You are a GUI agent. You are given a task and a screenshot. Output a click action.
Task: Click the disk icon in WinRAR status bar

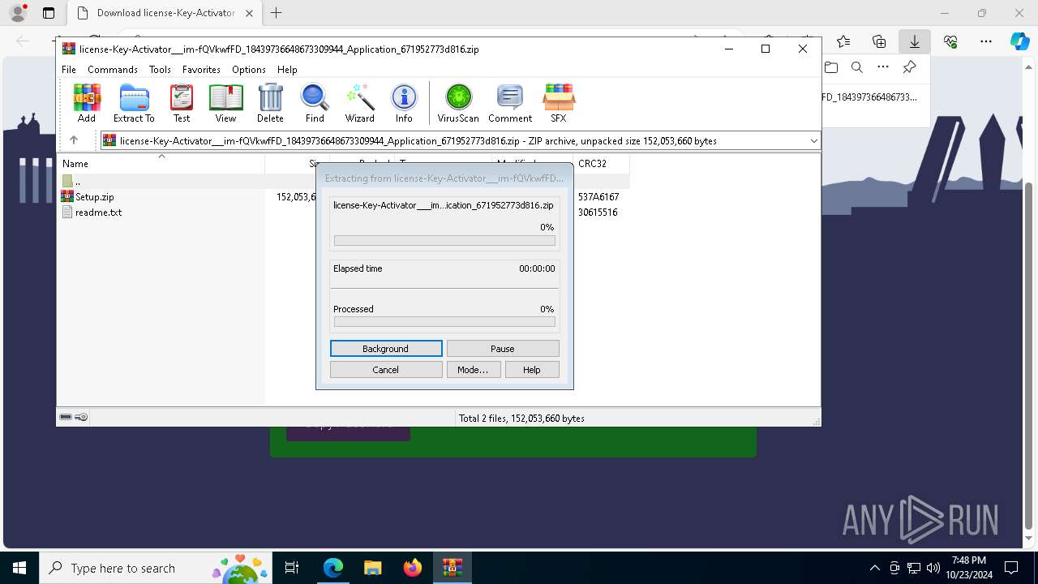coord(66,418)
